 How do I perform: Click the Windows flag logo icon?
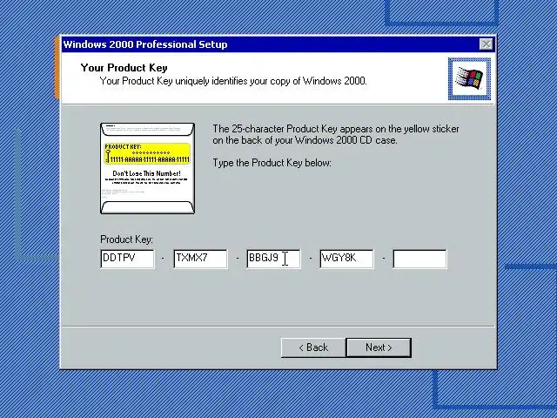tap(469, 79)
